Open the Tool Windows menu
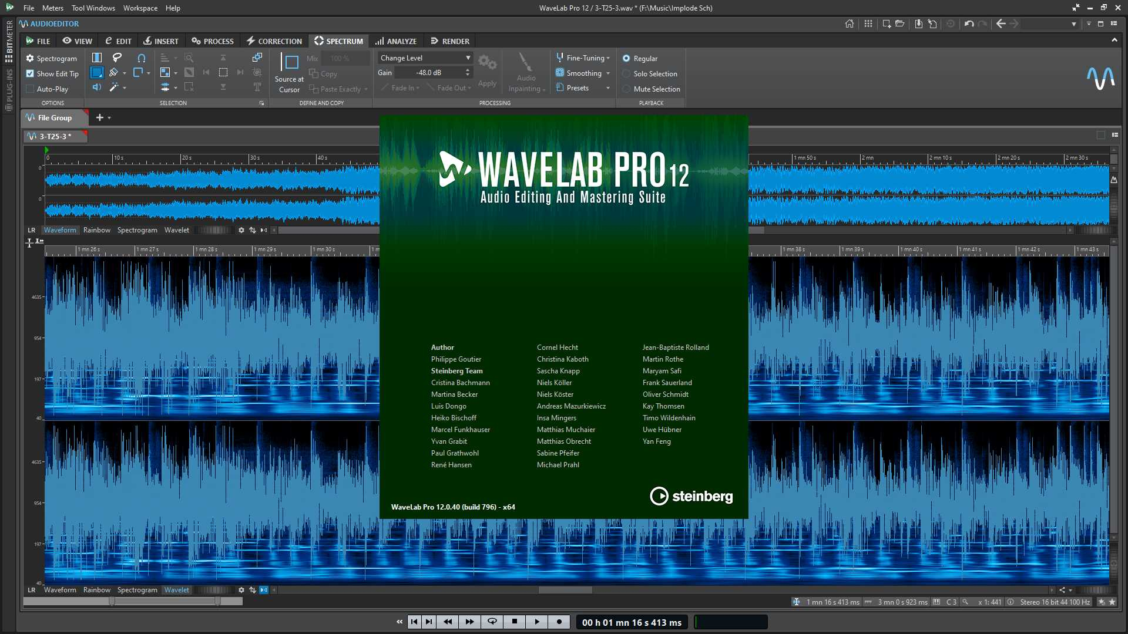The height and width of the screenshot is (634, 1128). tap(93, 8)
